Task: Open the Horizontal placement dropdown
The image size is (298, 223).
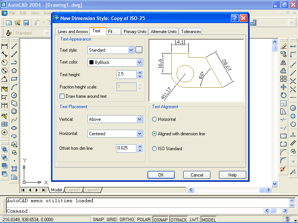Action: [x=139, y=134]
